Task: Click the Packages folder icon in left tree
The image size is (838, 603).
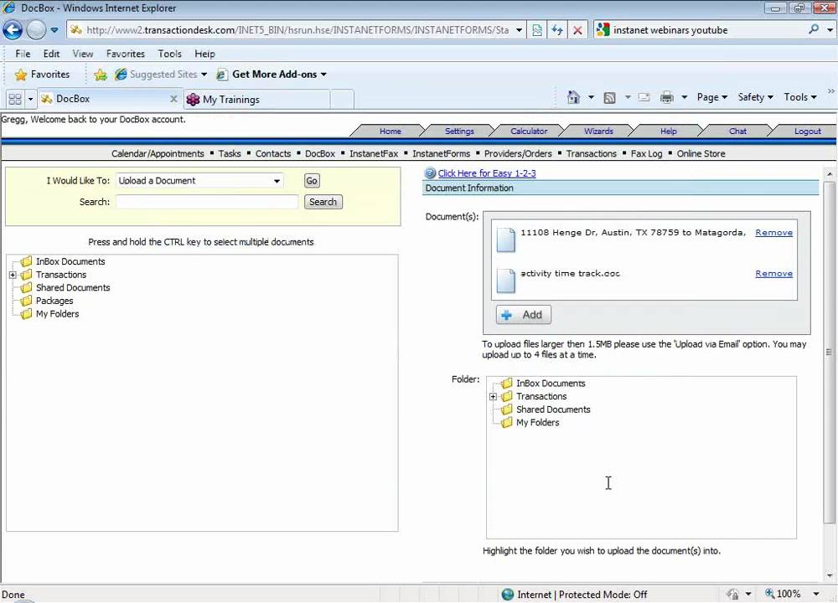Action: pos(26,301)
